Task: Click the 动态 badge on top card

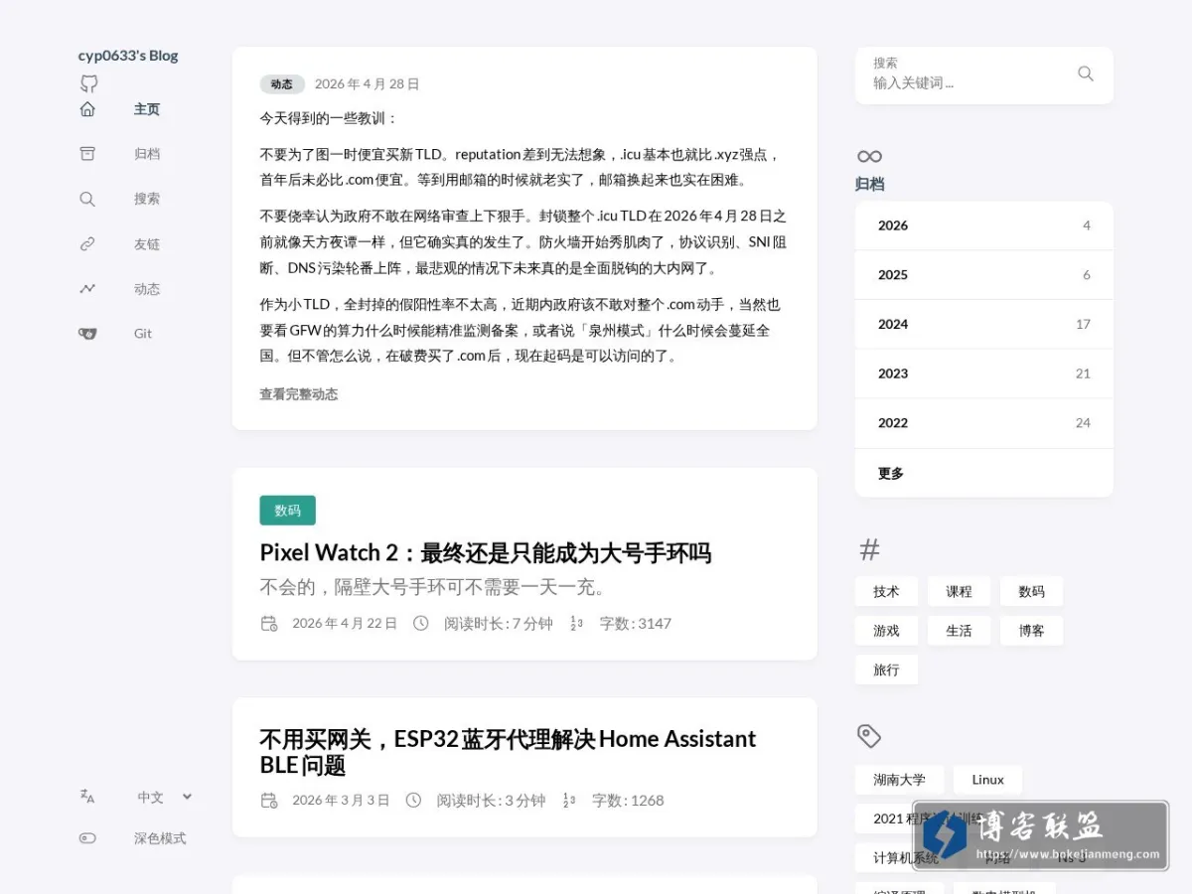Action: [282, 84]
